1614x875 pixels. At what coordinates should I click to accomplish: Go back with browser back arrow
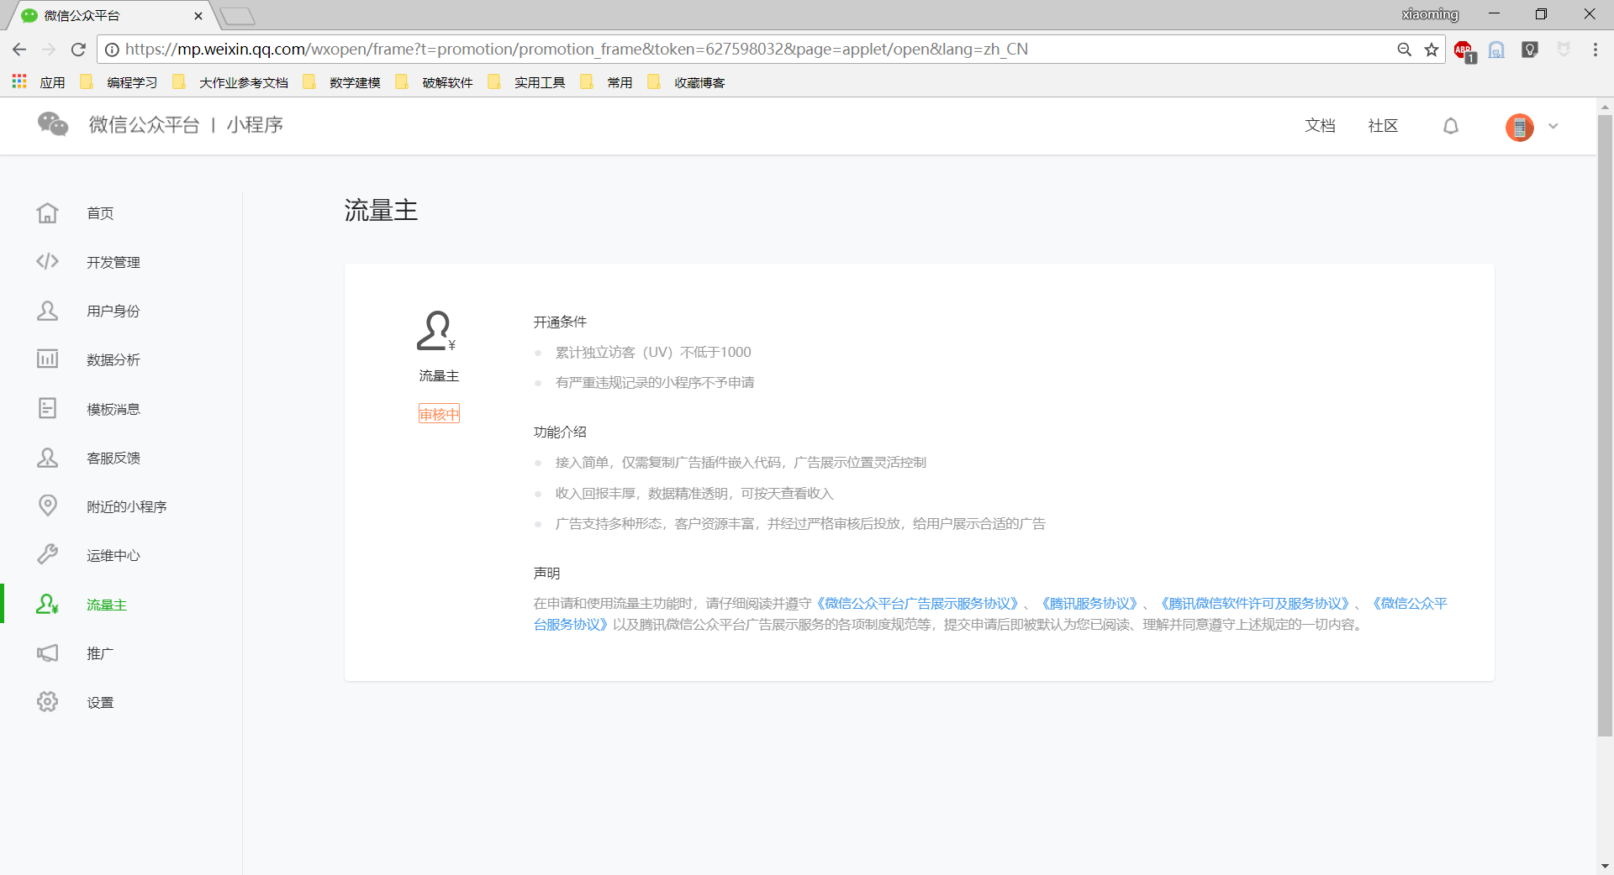(19, 50)
